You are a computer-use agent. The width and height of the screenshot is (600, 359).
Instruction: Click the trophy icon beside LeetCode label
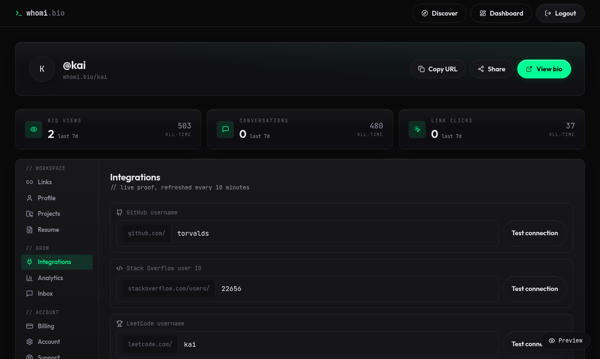tap(120, 324)
